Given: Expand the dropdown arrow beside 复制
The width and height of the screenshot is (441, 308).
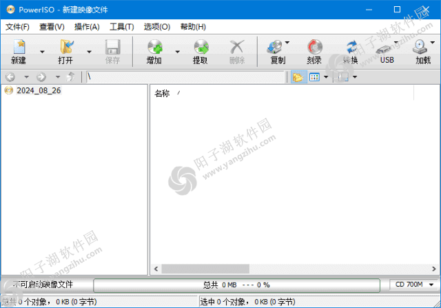Looking at the screenshot, I should [x=287, y=43].
